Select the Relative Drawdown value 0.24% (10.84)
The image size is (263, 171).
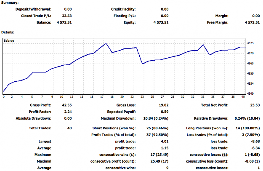(x=247, y=118)
